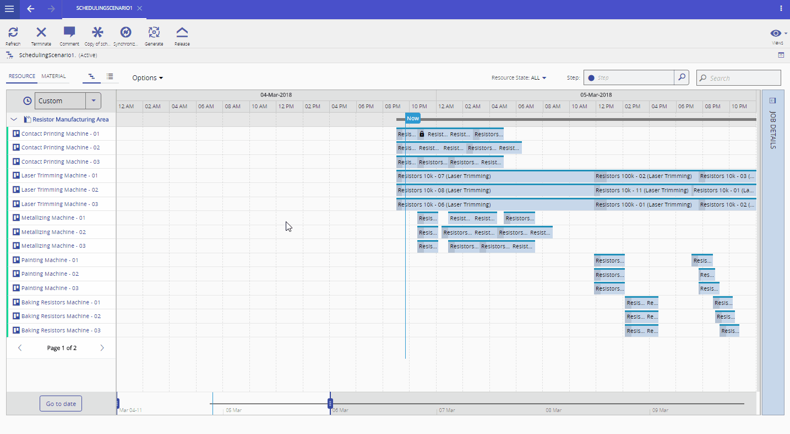This screenshot has height=434, width=790.
Task: Open the Options dropdown
Action: [x=148, y=78]
